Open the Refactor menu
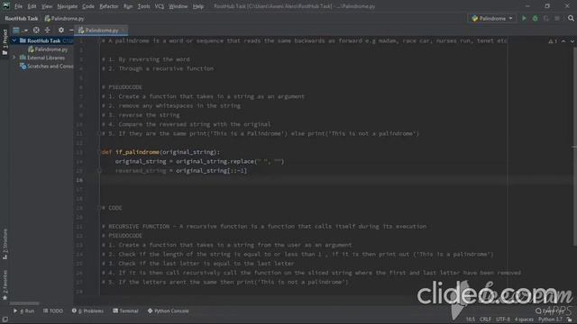The height and width of the screenshot is (324, 577). click(x=109, y=6)
